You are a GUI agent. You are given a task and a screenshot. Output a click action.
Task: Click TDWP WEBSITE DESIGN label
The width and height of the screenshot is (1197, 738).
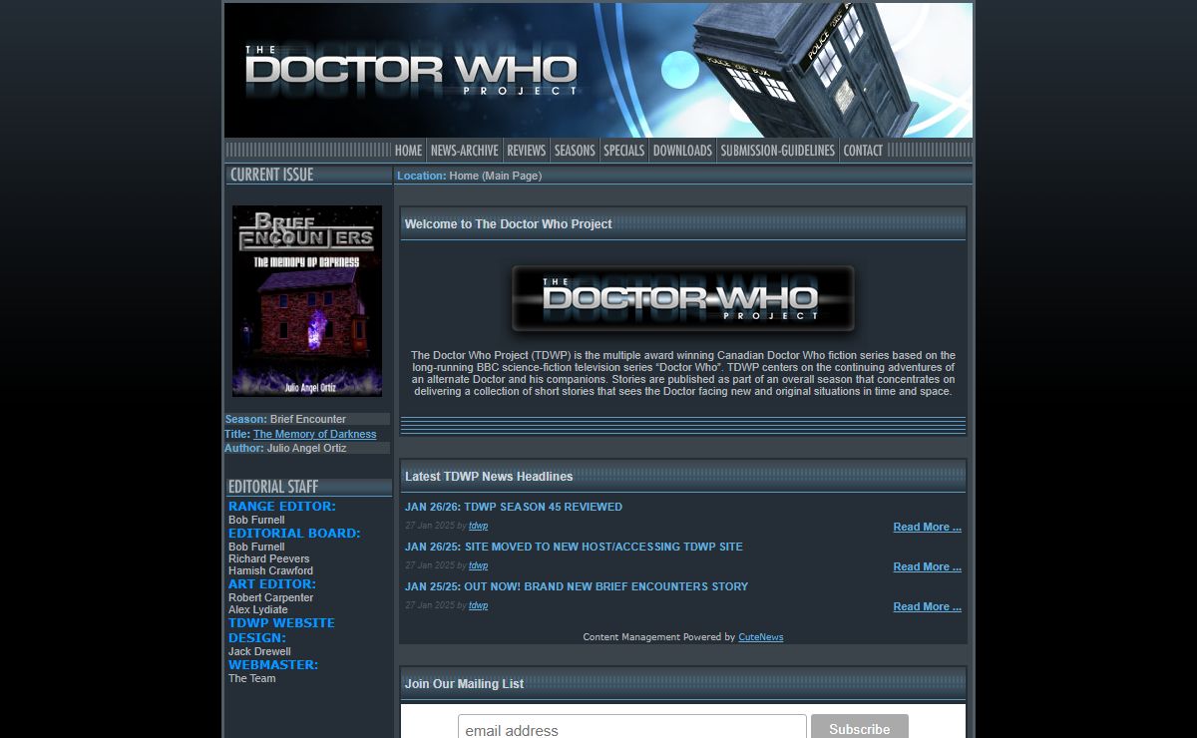click(281, 630)
